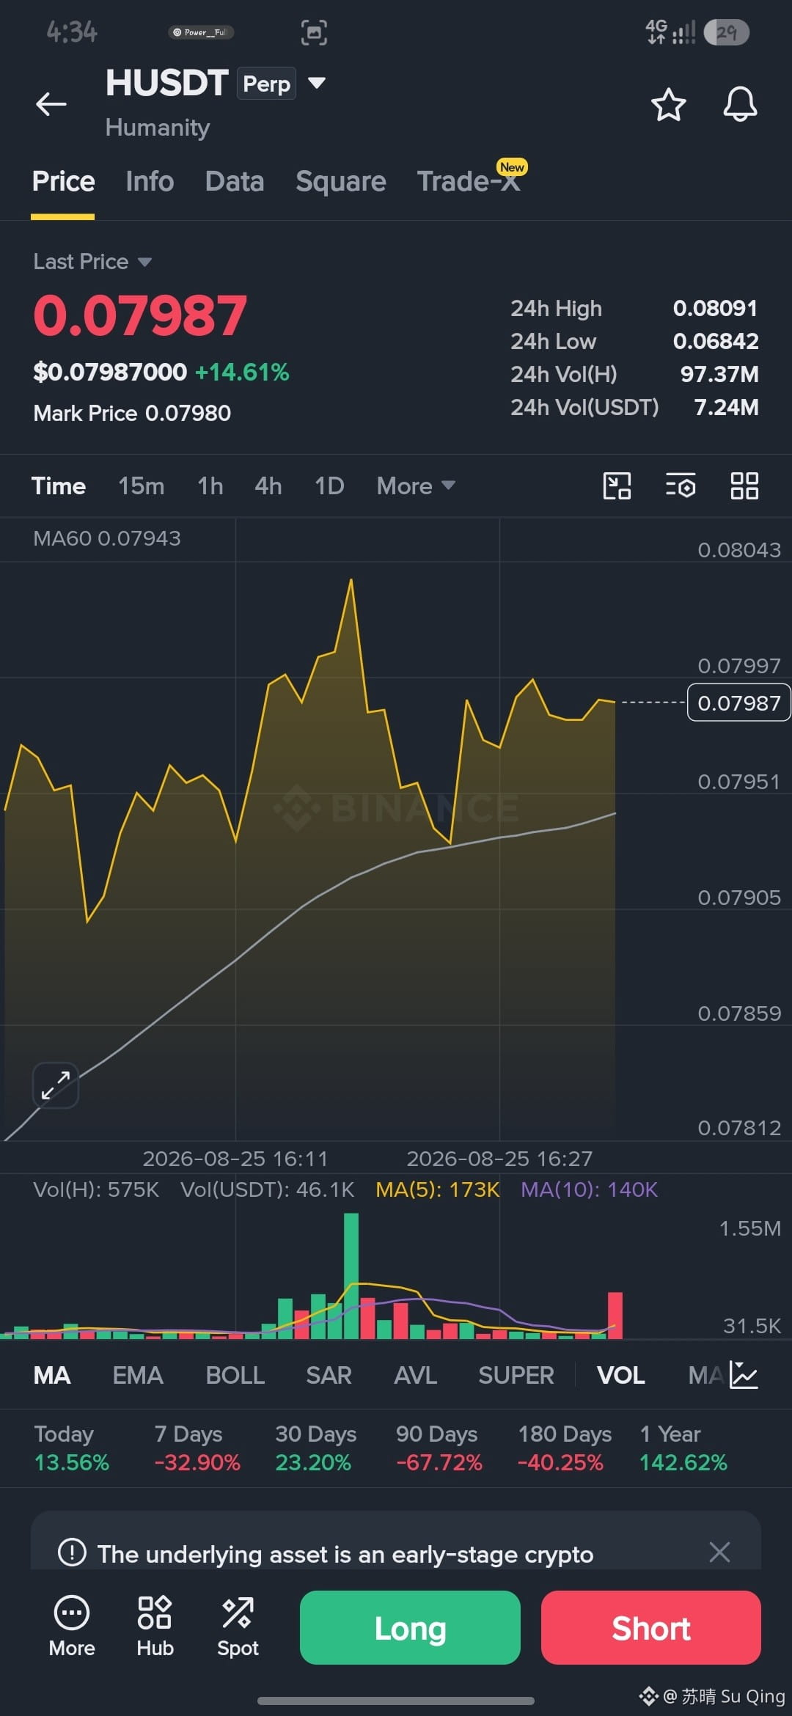Screen dimensions: 792x1716
Task: Tap the 30 Days 23.20% performance
Action: 315,1448
